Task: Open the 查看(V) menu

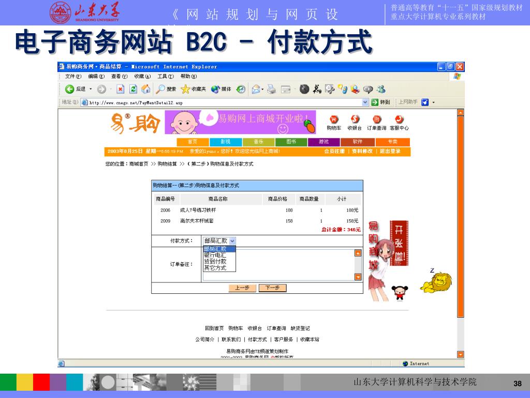Action: [119, 77]
